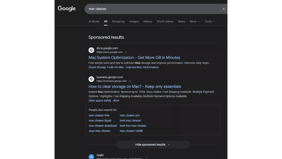The width and height of the screenshot is (282, 159).
Task: Select the All results tab
Action: pos(105,22)
